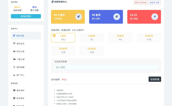
Task: Open 基本资料 under account info
Action: pyautogui.click(x=26, y=90)
